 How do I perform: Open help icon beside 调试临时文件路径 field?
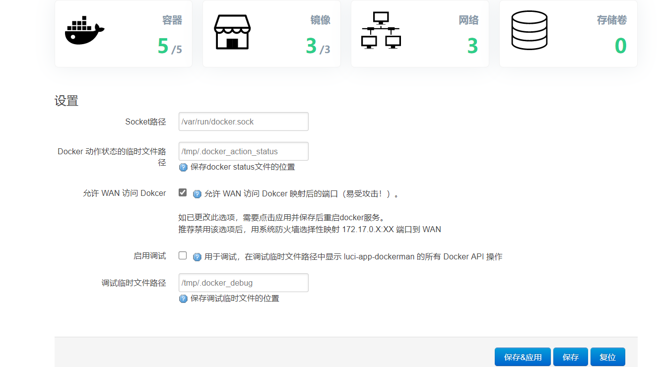tap(183, 299)
